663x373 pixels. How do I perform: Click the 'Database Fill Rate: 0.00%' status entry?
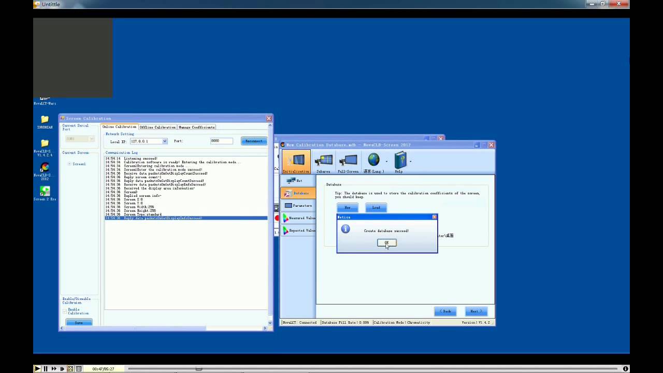click(345, 323)
